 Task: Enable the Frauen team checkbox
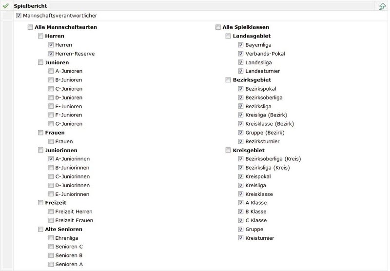coord(51,141)
